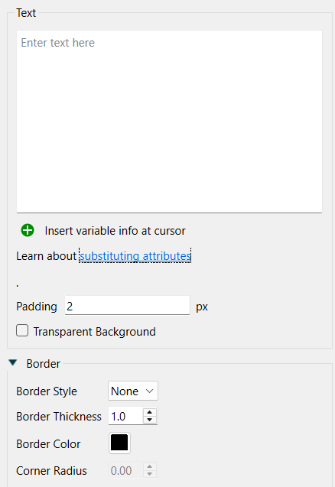Viewport: 335px width, 487px height.
Task: Click Corner Radius down spinner arrow
Action: pyautogui.click(x=149, y=474)
